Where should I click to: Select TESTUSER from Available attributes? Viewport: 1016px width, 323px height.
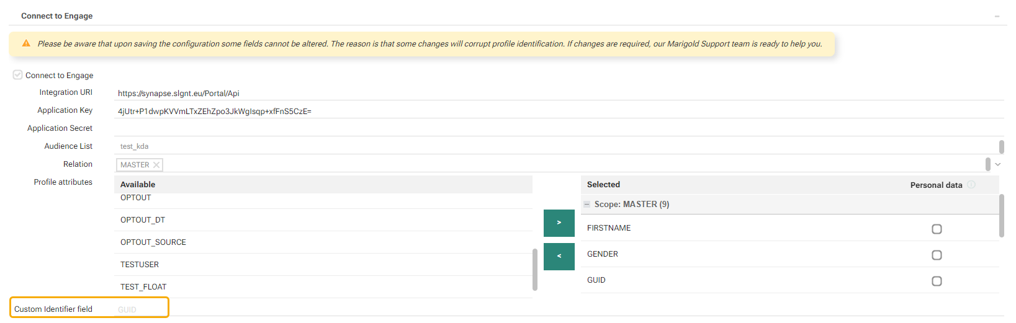140,265
